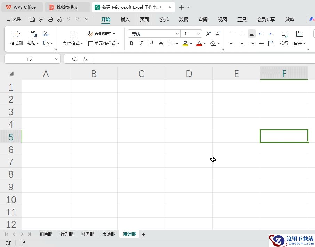Open the Name Box dropdown arrow

[x=57, y=59]
